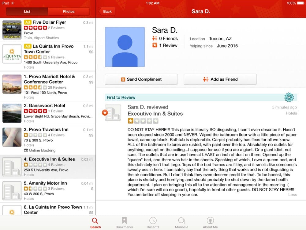Open the About Me icon
The height and width of the screenshot is (230, 306).
(x=210, y=220)
